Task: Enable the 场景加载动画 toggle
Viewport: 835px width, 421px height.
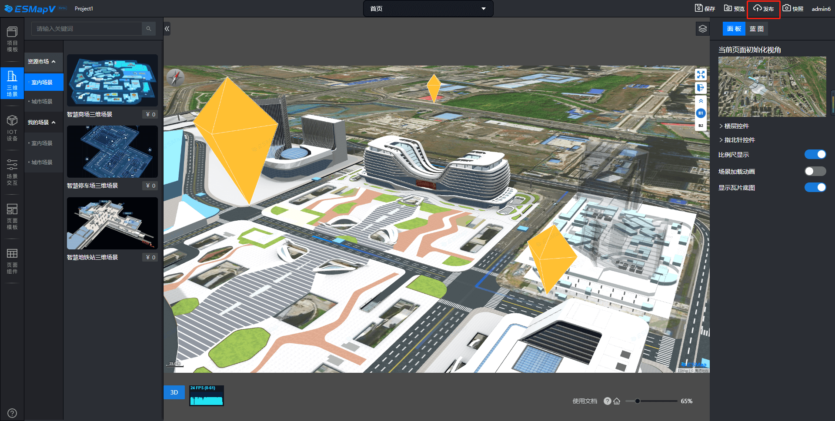Action: 815,171
